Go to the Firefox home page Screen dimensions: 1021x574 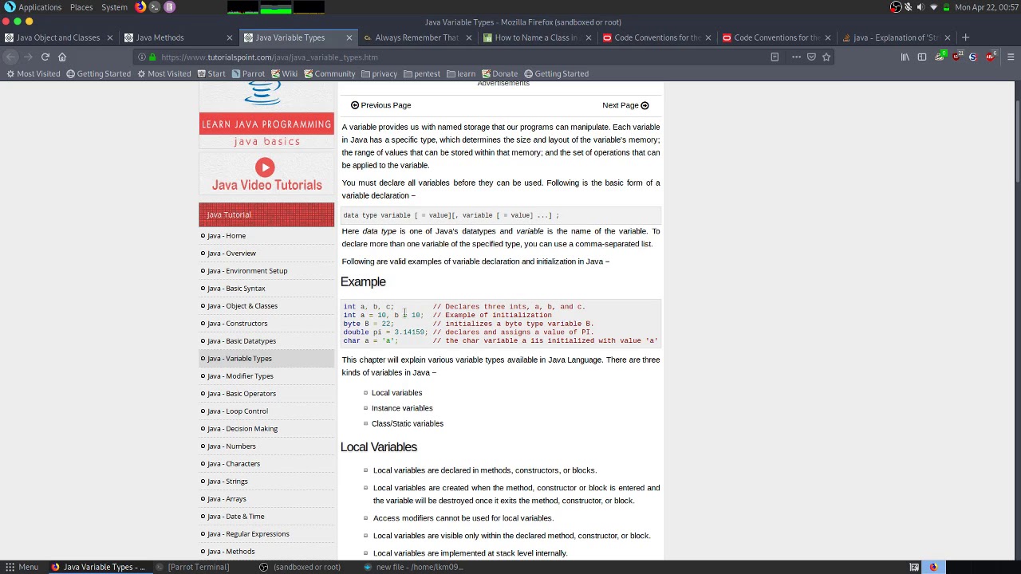(x=62, y=57)
